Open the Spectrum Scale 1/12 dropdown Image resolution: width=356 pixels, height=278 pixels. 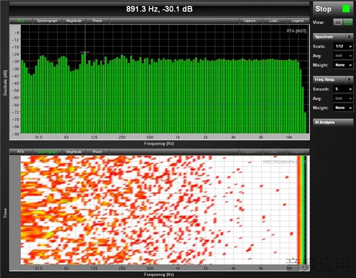[343, 46]
